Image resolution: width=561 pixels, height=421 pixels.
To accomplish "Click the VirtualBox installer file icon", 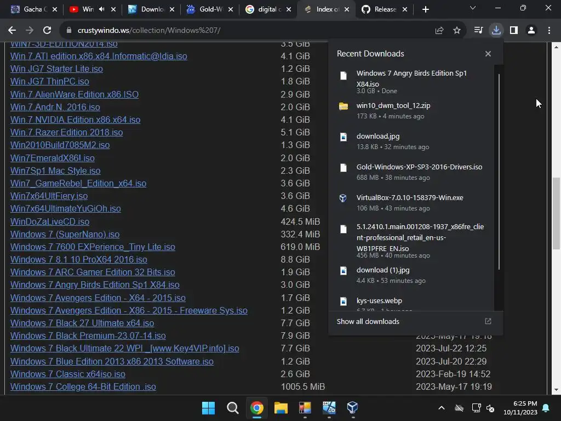I will click(343, 198).
